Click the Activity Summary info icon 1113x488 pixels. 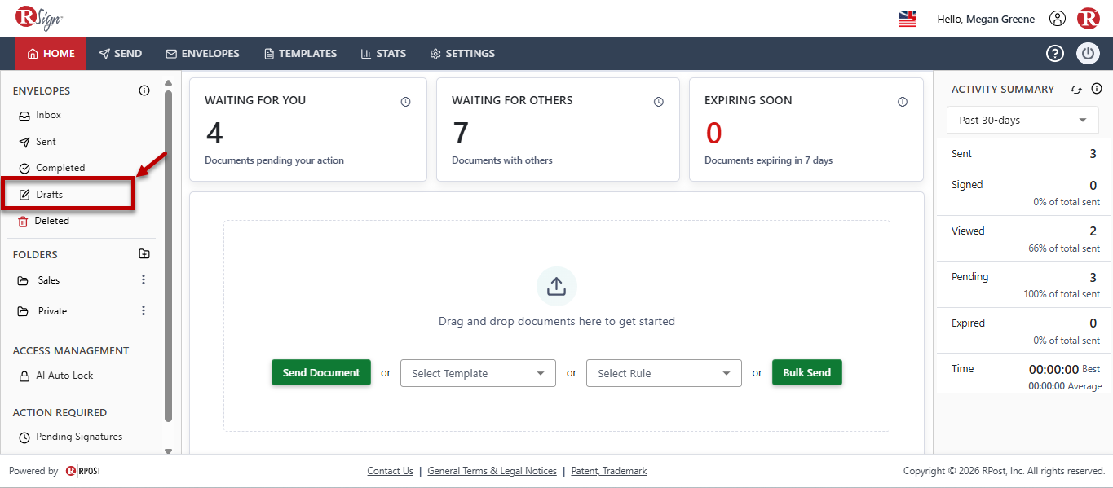(1097, 89)
